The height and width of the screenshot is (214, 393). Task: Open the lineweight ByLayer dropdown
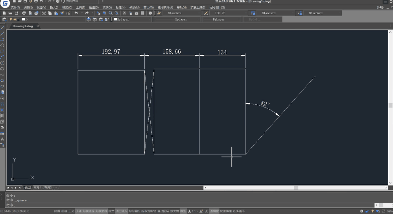tap(221, 19)
